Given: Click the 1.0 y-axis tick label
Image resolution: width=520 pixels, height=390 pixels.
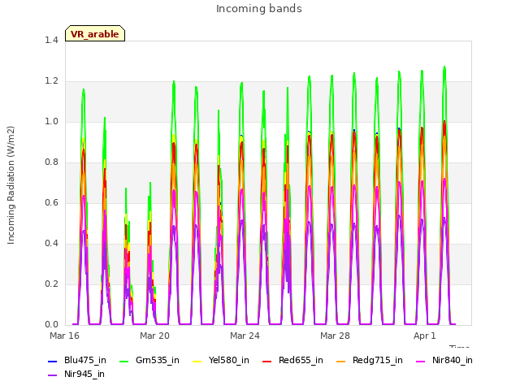Looking at the screenshot, I should (51, 121).
